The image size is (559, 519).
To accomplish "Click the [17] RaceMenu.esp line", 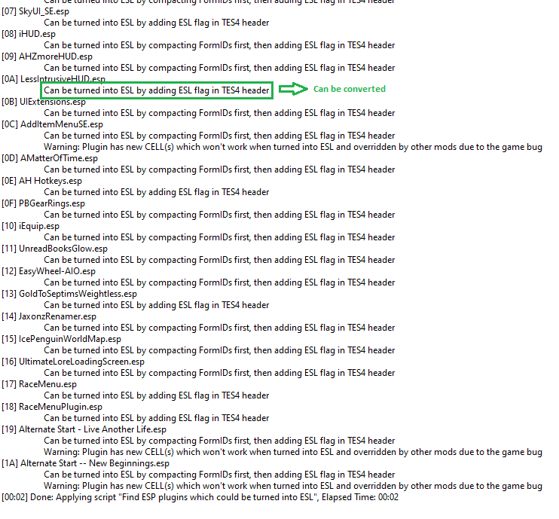I will (39, 384).
